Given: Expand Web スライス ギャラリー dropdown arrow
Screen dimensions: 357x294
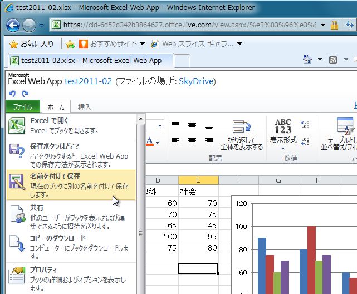Looking at the screenshot, I should click(x=239, y=43).
